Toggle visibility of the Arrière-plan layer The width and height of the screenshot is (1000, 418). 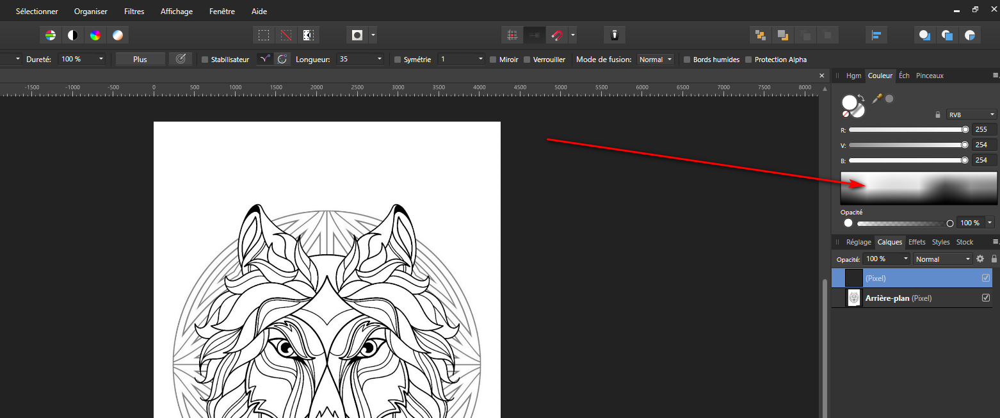point(986,298)
